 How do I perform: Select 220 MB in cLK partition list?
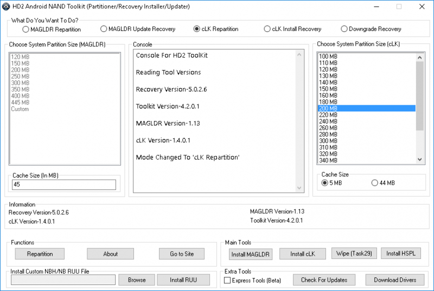pyautogui.click(x=367, y=115)
